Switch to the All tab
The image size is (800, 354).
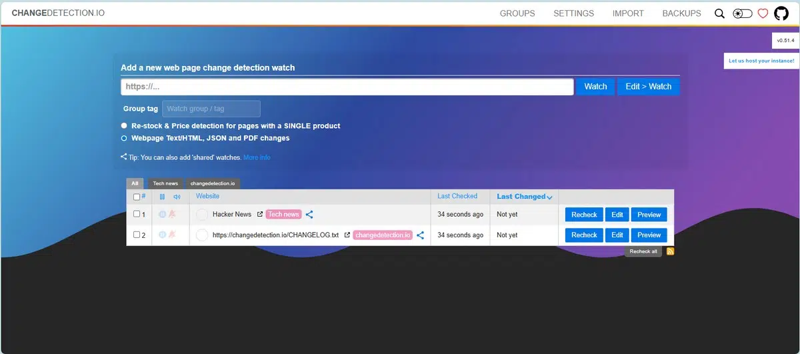coord(135,183)
